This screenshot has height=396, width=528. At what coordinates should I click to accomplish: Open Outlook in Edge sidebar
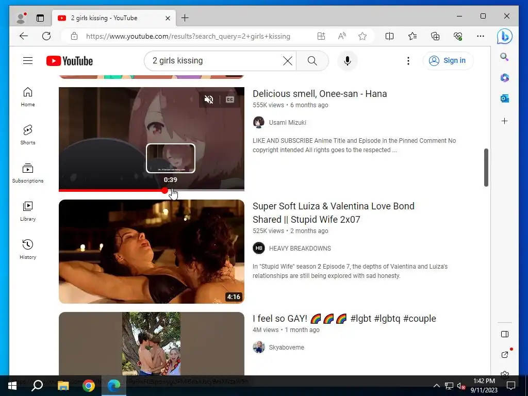pos(504,98)
